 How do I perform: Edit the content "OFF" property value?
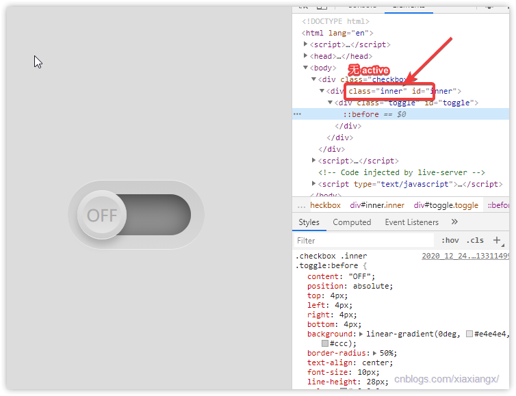coord(360,276)
